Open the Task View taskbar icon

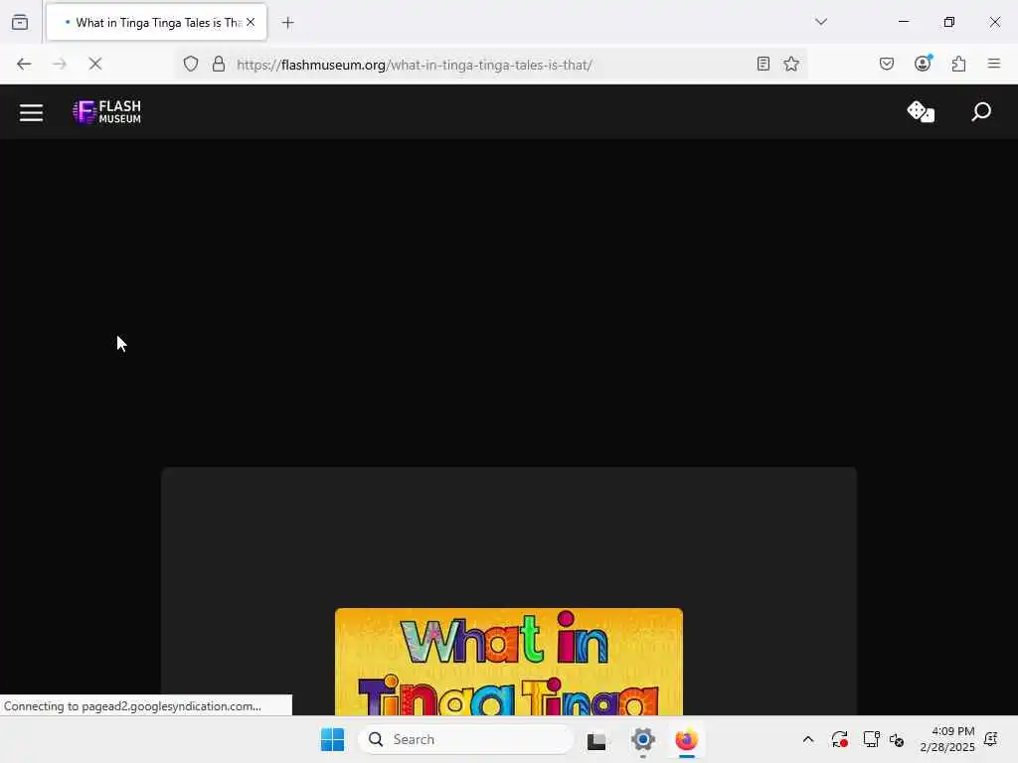pos(596,739)
